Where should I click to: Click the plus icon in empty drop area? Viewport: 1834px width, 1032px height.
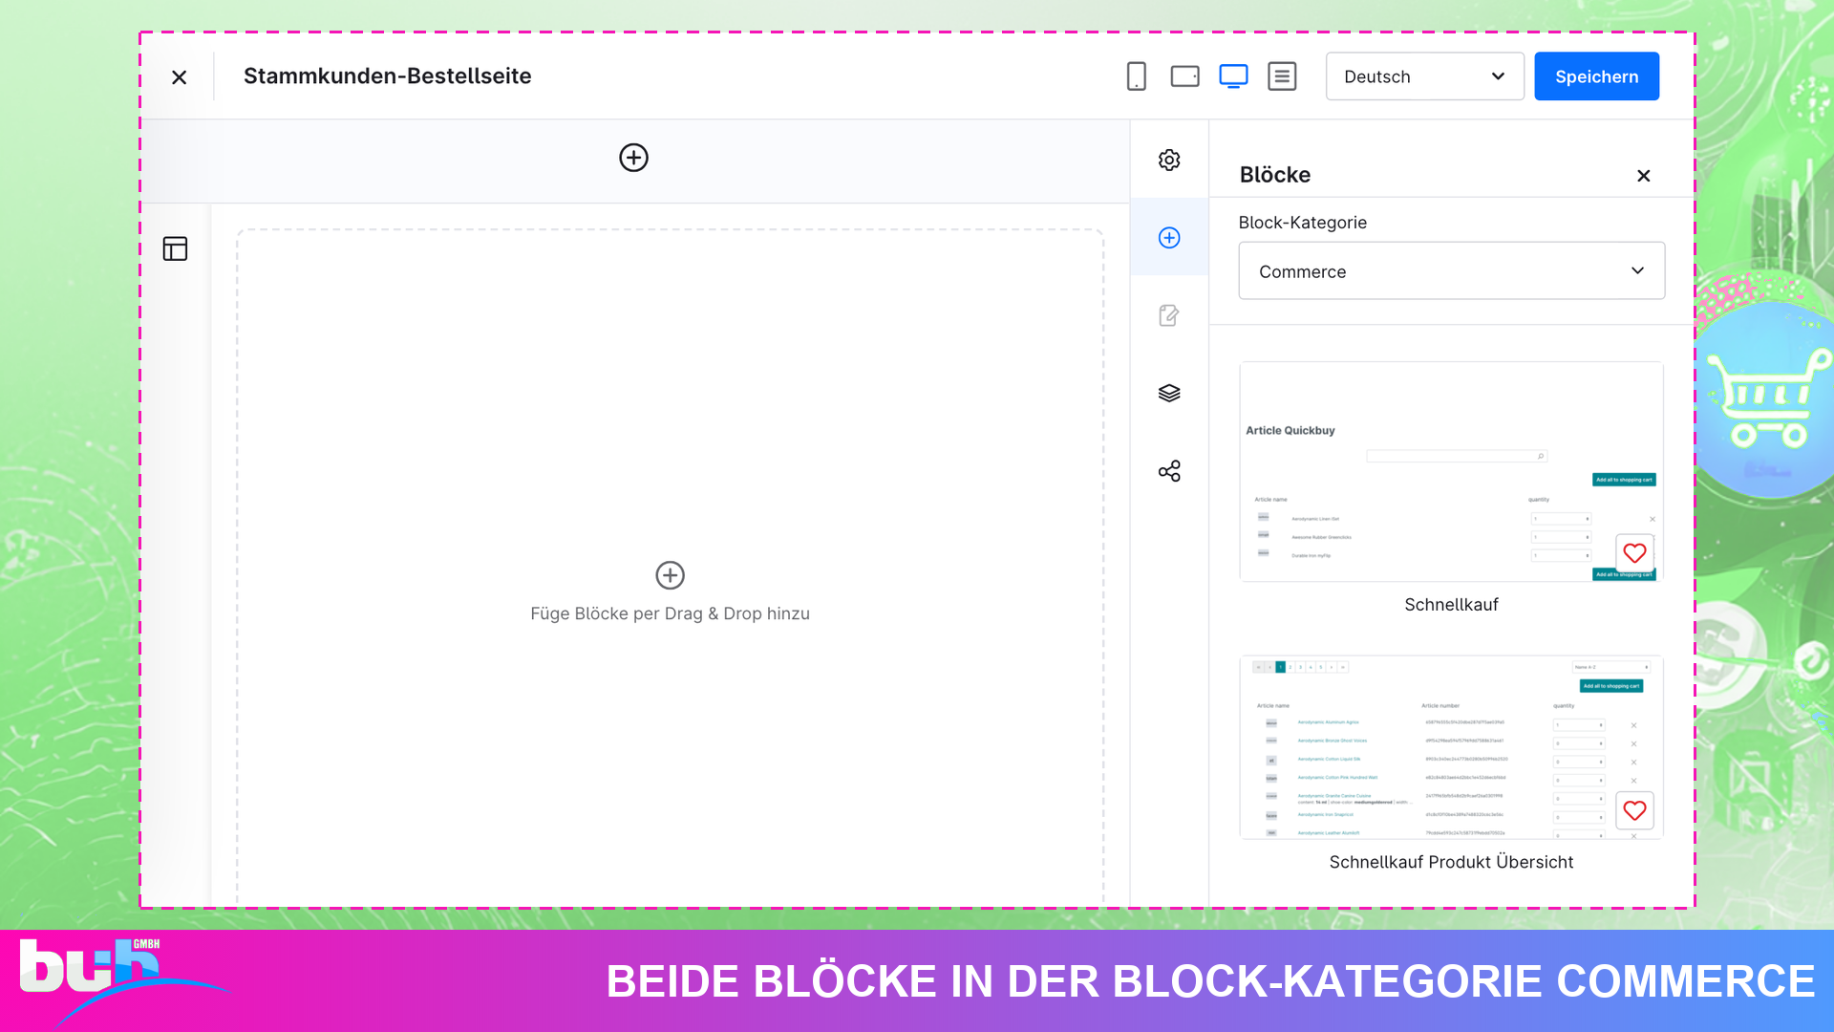click(670, 575)
